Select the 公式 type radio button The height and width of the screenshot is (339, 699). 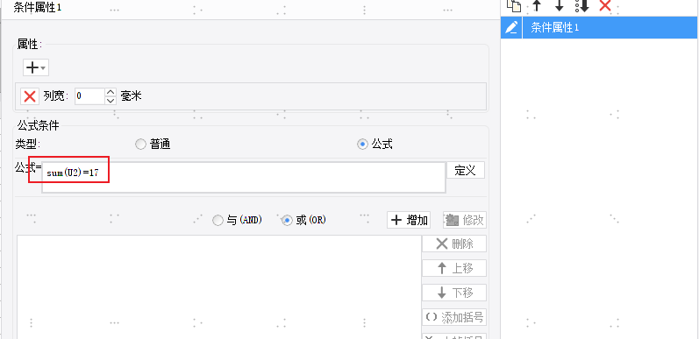point(374,145)
